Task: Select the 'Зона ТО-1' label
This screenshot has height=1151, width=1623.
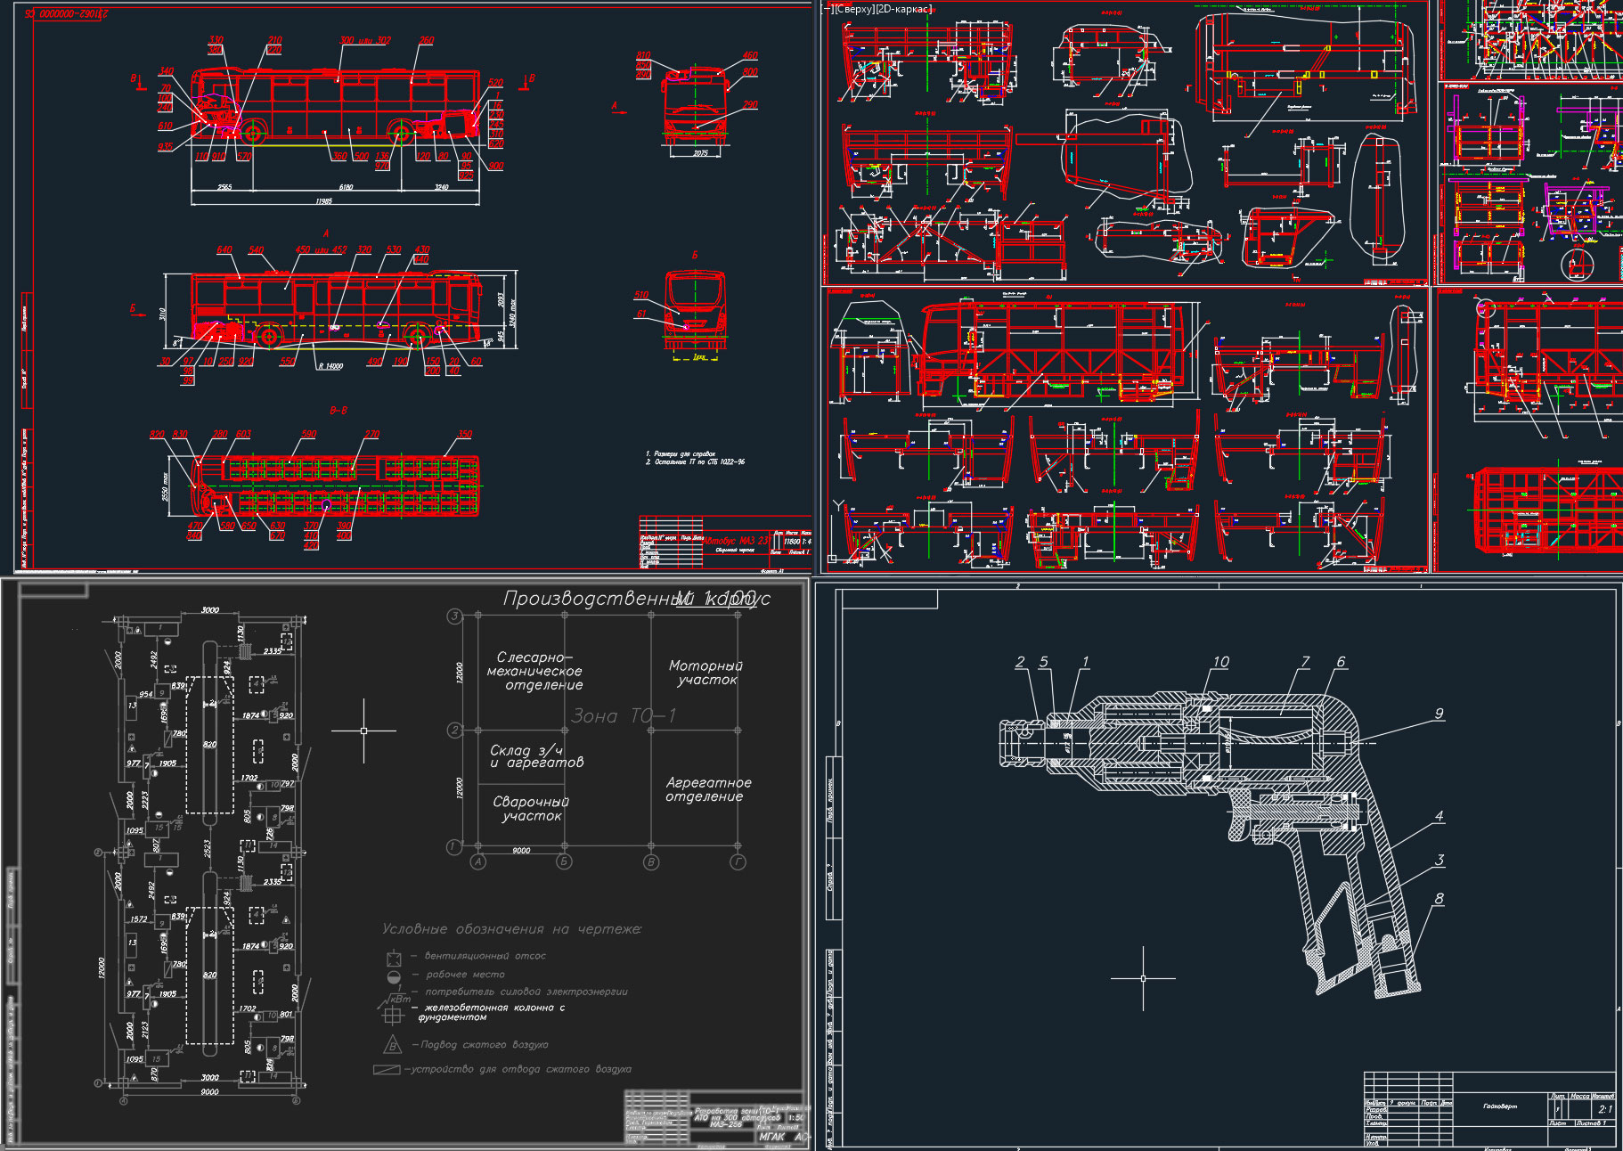Action: pyautogui.click(x=624, y=715)
